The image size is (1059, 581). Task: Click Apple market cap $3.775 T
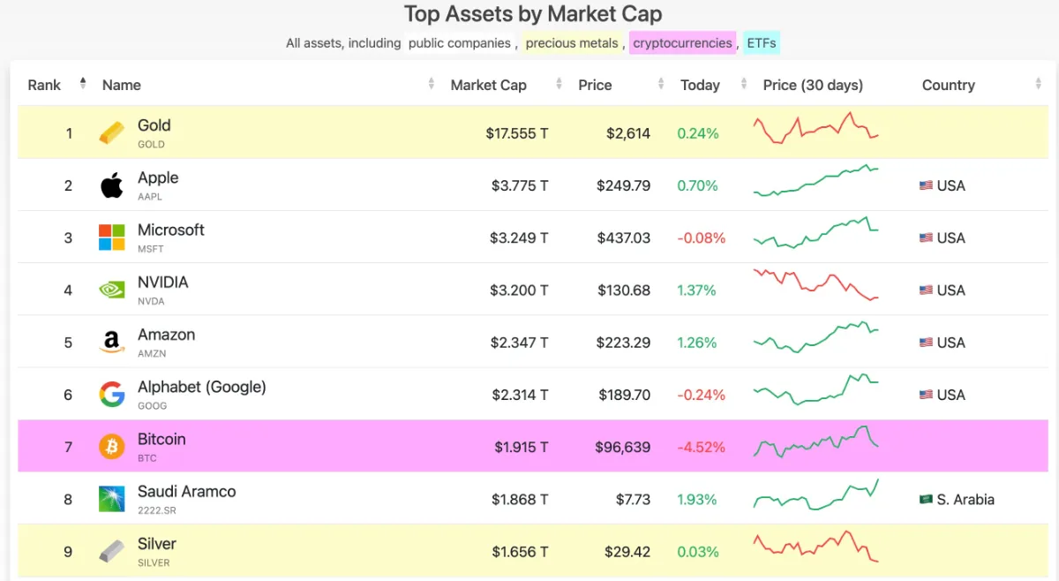(520, 185)
